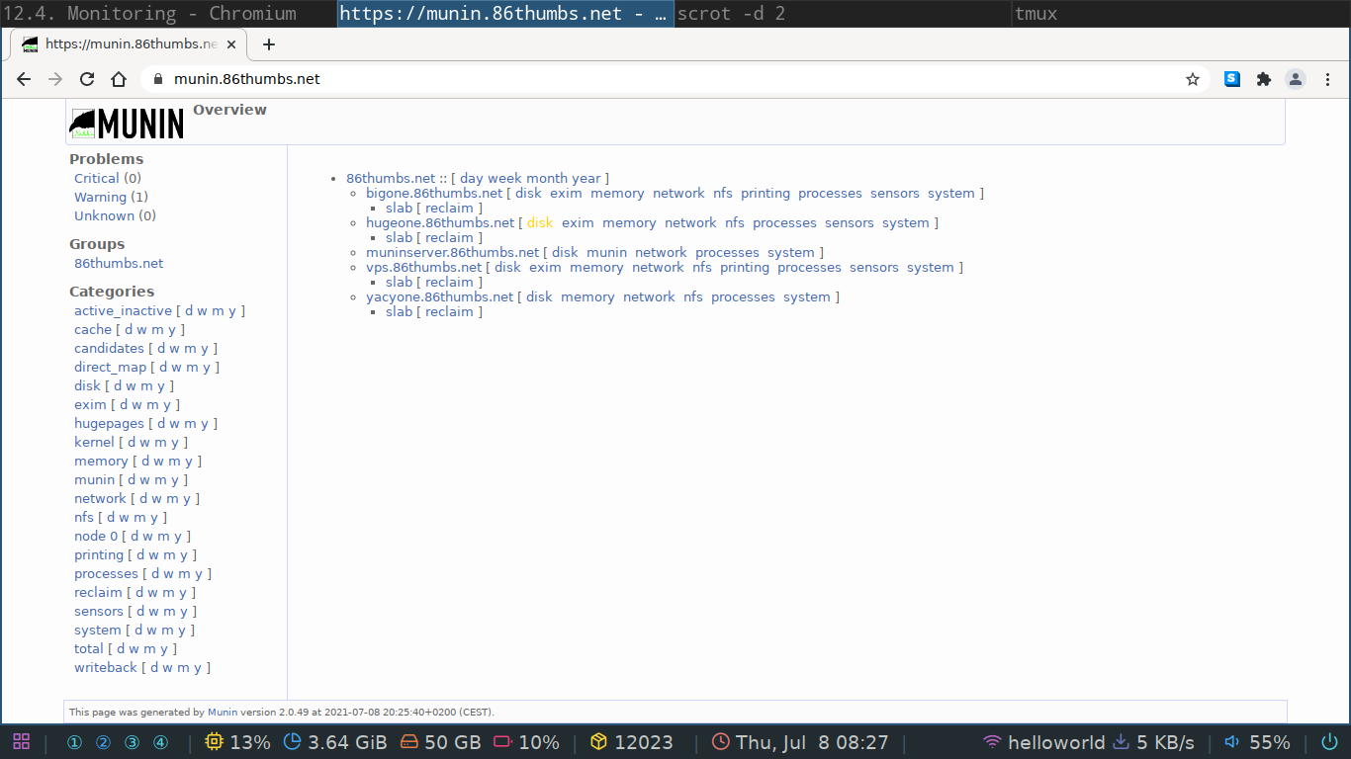The height and width of the screenshot is (759, 1351).
Task: Open the Unknown problems link
Action: point(104,215)
